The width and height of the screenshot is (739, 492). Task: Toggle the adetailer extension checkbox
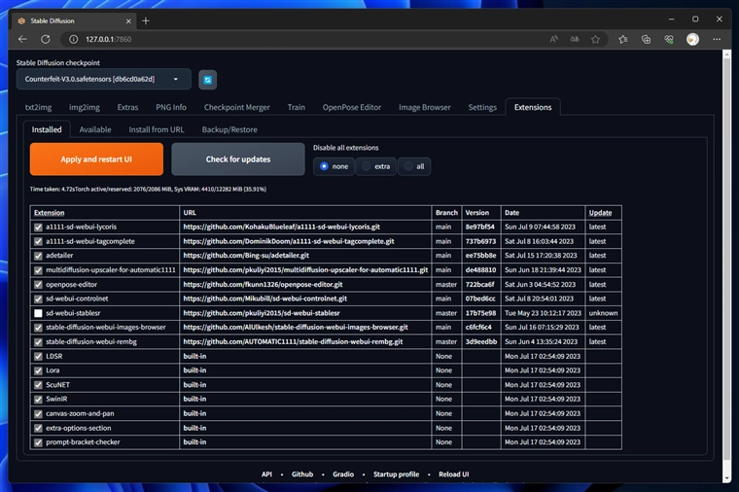(38, 256)
